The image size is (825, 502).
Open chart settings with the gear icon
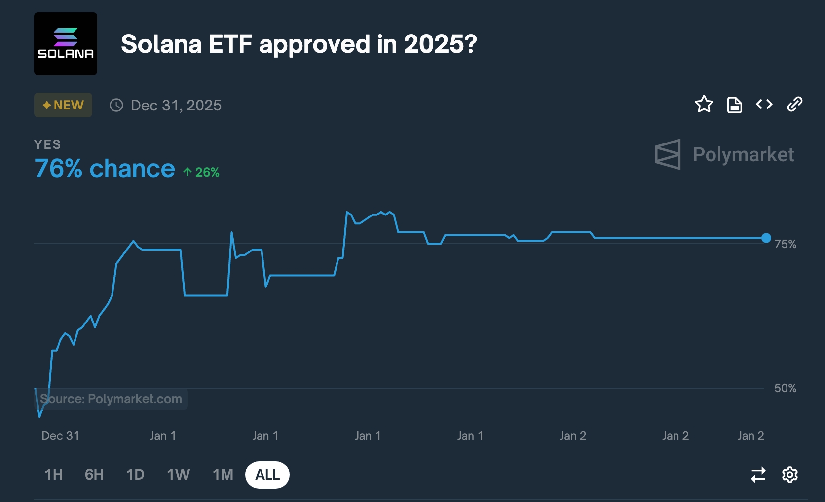click(x=790, y=475)
